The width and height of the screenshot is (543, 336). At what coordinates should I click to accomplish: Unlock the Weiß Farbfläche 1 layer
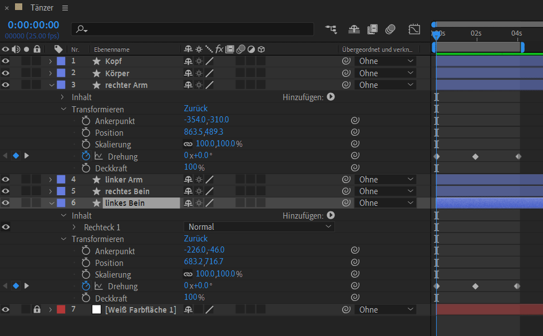click(x=37, y=309)
